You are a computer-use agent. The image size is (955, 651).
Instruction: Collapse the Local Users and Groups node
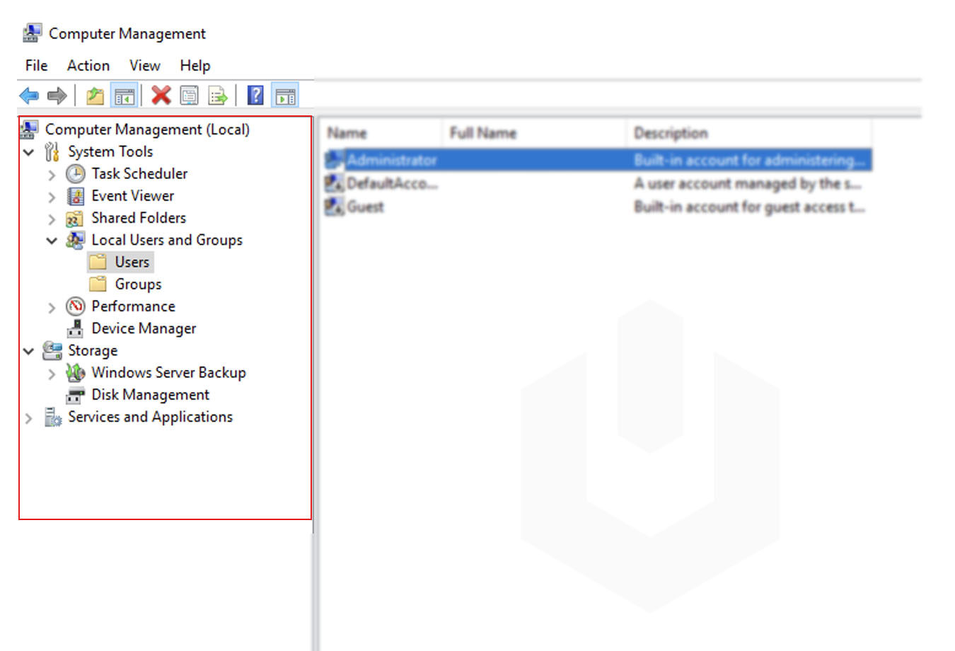52,241
